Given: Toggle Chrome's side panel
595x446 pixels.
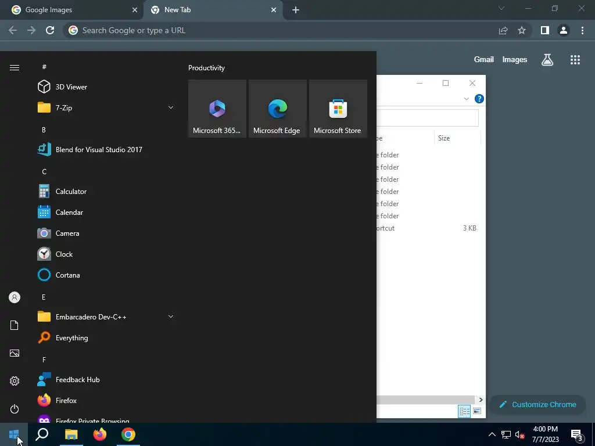Looking at the screenshot, I should (x=545, y=30).
